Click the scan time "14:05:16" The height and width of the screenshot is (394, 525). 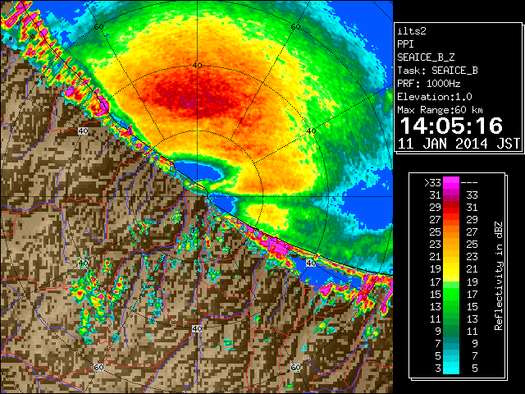(x=451, y=126)
